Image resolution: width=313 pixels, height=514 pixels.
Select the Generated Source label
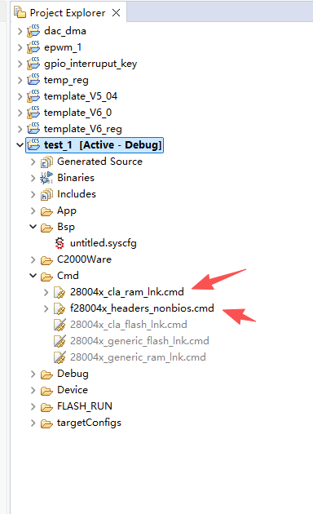pyautogui.click(x=100, y=162)
